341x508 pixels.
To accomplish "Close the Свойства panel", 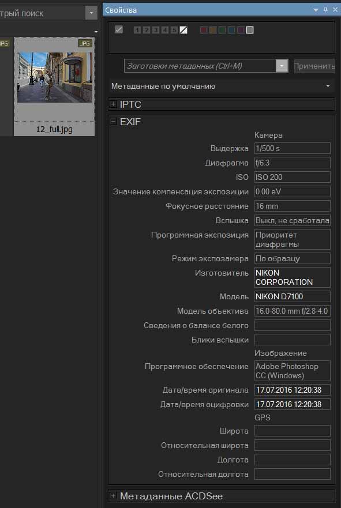I will pyautogui.click(x=335, y=10).
